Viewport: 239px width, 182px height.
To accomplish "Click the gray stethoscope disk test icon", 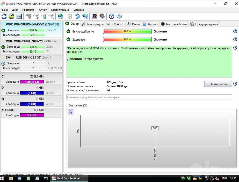I will [x=29, y=16].
